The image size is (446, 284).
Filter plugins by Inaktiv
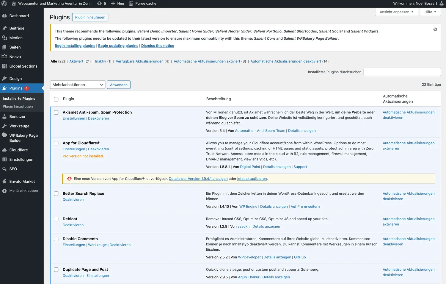[x=100, y=61]
